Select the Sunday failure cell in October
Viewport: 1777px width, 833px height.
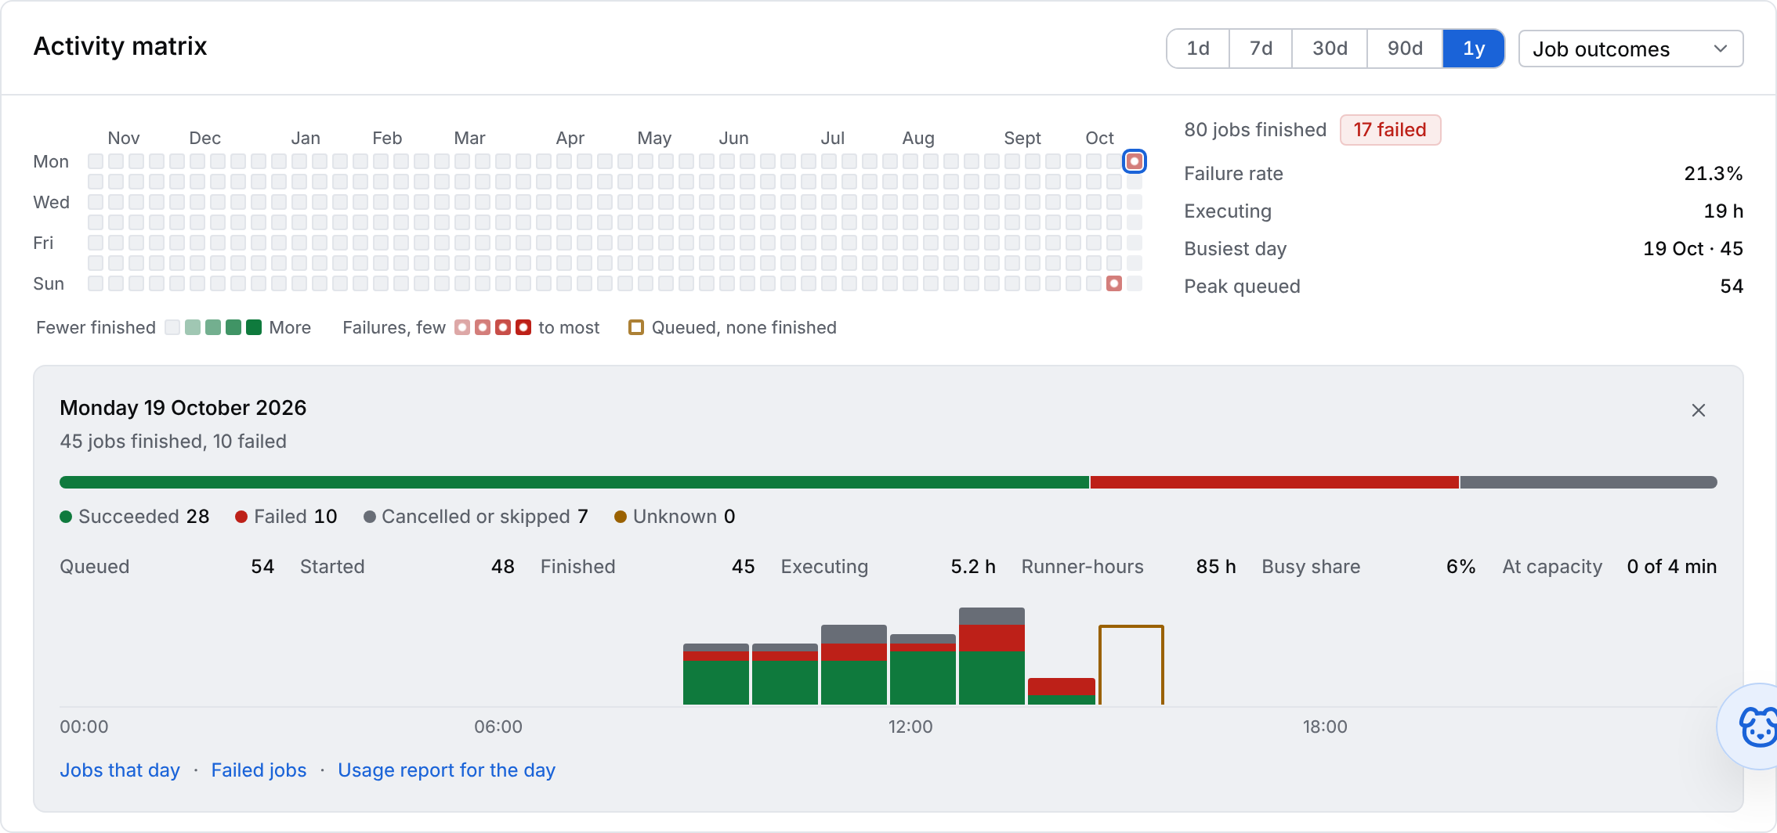1114,283
